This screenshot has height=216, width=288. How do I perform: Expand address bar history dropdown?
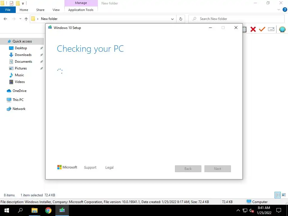[x=172, y=19]
